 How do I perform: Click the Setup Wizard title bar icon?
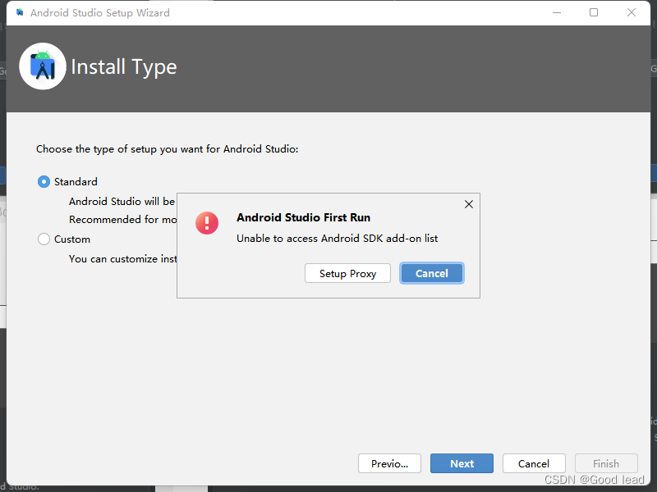(x=20, y=12)
